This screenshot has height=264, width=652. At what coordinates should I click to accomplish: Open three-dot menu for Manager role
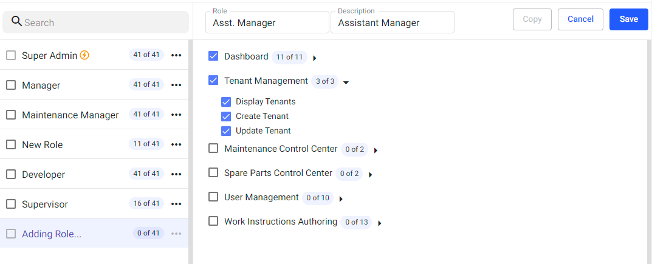pos(176,85)
